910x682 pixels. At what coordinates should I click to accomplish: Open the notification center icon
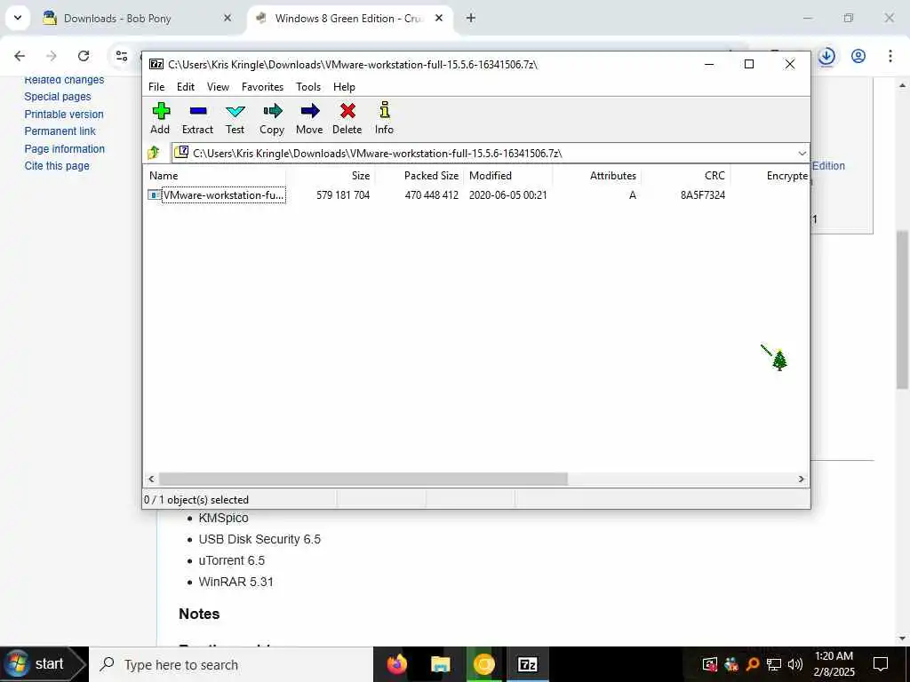point(881,664)
